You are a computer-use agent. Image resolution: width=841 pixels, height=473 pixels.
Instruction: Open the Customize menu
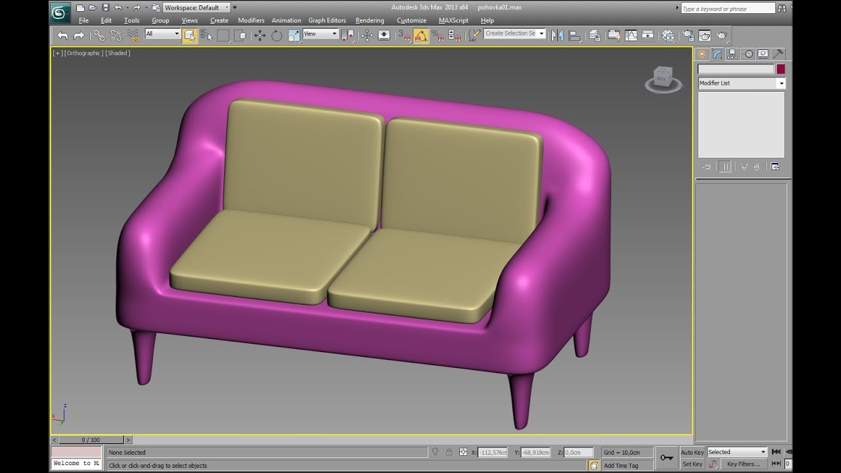pos(411,20)
